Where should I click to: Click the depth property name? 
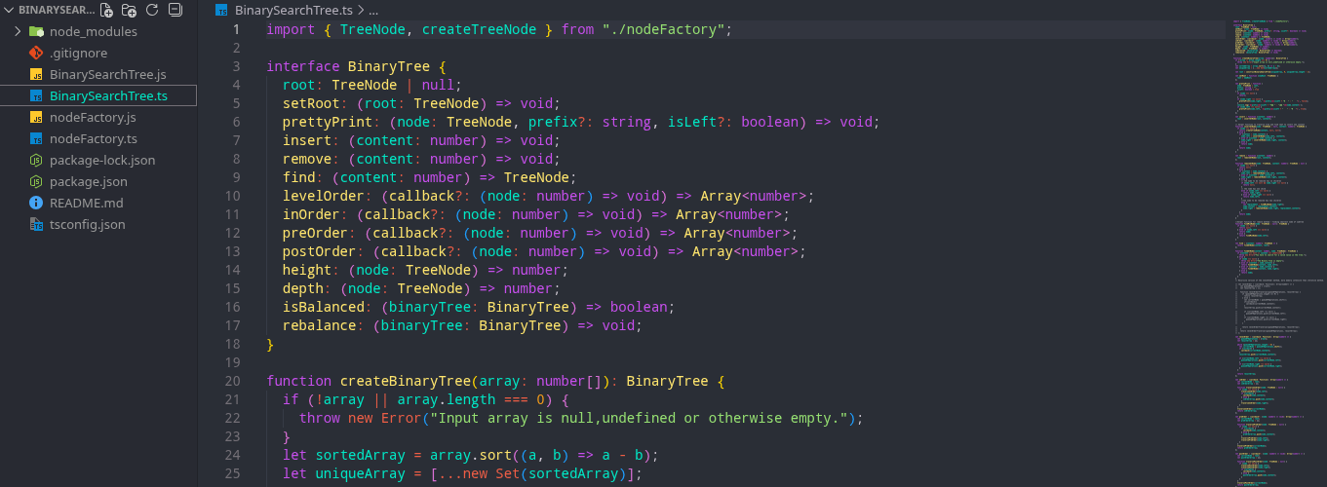click(x=303, y=288)
